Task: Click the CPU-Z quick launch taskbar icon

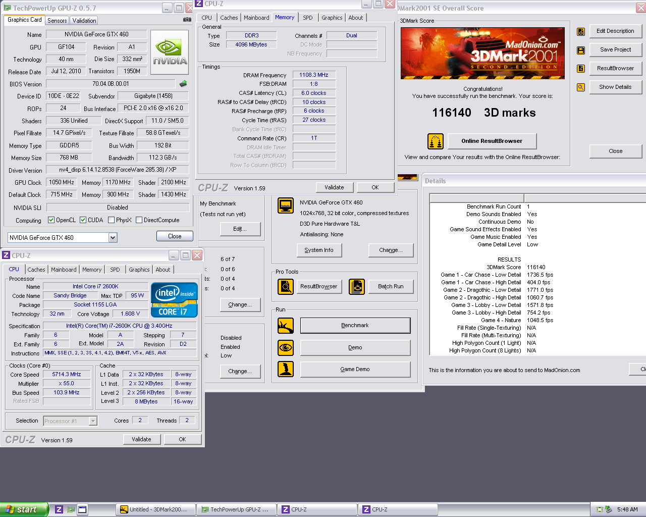Action: pos(59,509)
